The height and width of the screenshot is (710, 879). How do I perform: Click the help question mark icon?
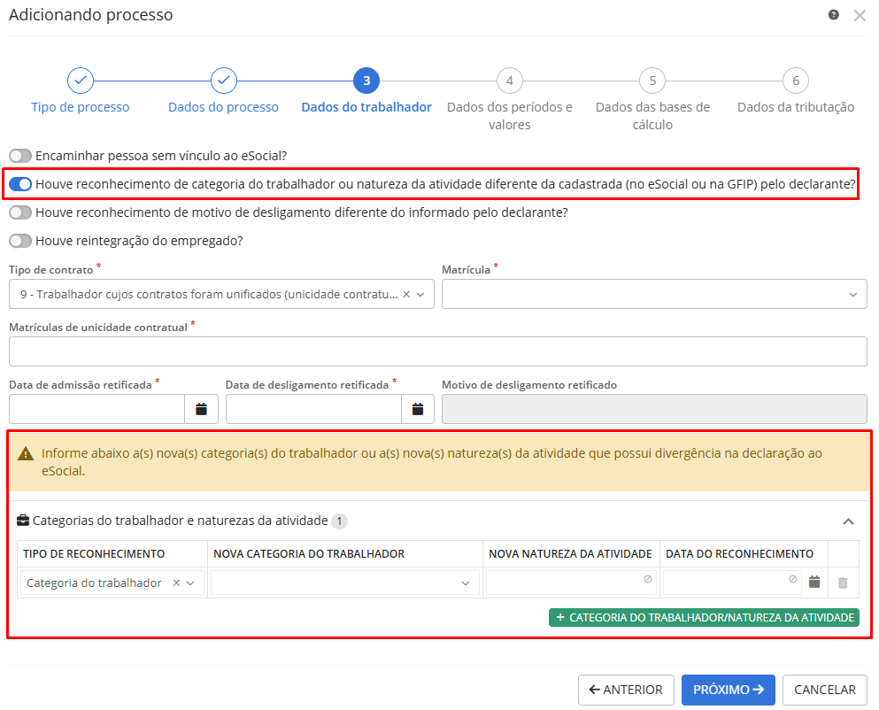pyautogui.click(x=833, y=15)
